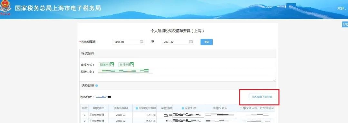Image resolution: width=348 pixels, height=123 pixels.
Task: Select the 序号 column header
Action: point(84,108)
